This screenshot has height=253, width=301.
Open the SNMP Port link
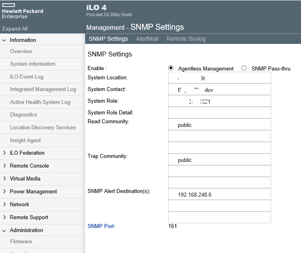pos(101,226)
